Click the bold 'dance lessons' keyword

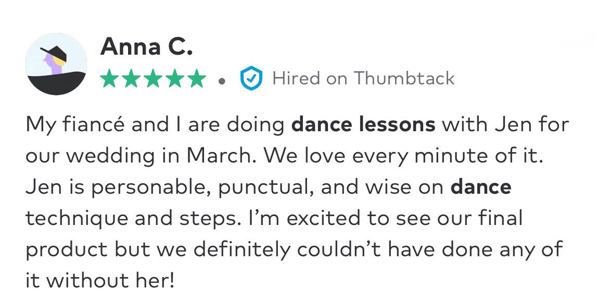pos(363,124)
